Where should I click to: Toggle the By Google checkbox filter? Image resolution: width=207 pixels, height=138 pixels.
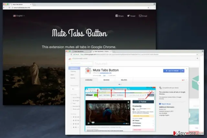click(x=71, y=101)
